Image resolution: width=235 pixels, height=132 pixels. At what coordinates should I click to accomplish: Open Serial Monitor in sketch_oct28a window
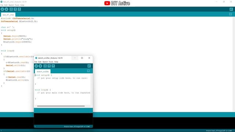[x=89, y=66]
